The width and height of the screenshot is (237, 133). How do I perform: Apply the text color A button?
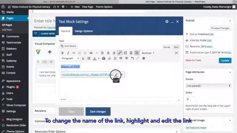pos(95,58)
